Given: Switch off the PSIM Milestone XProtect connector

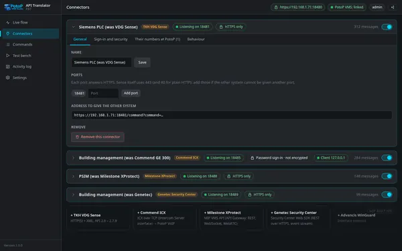Looking at the screenshot, I should pos(387,176).
